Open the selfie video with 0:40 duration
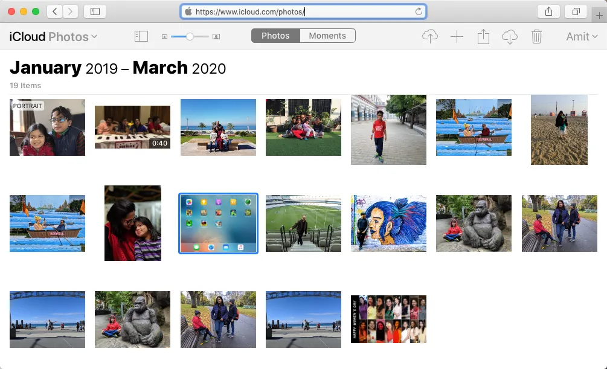607x369 pixels. pyautogui.click(x=132, y=126)
